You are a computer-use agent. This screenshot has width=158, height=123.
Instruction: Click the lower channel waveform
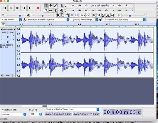point(87,65)
